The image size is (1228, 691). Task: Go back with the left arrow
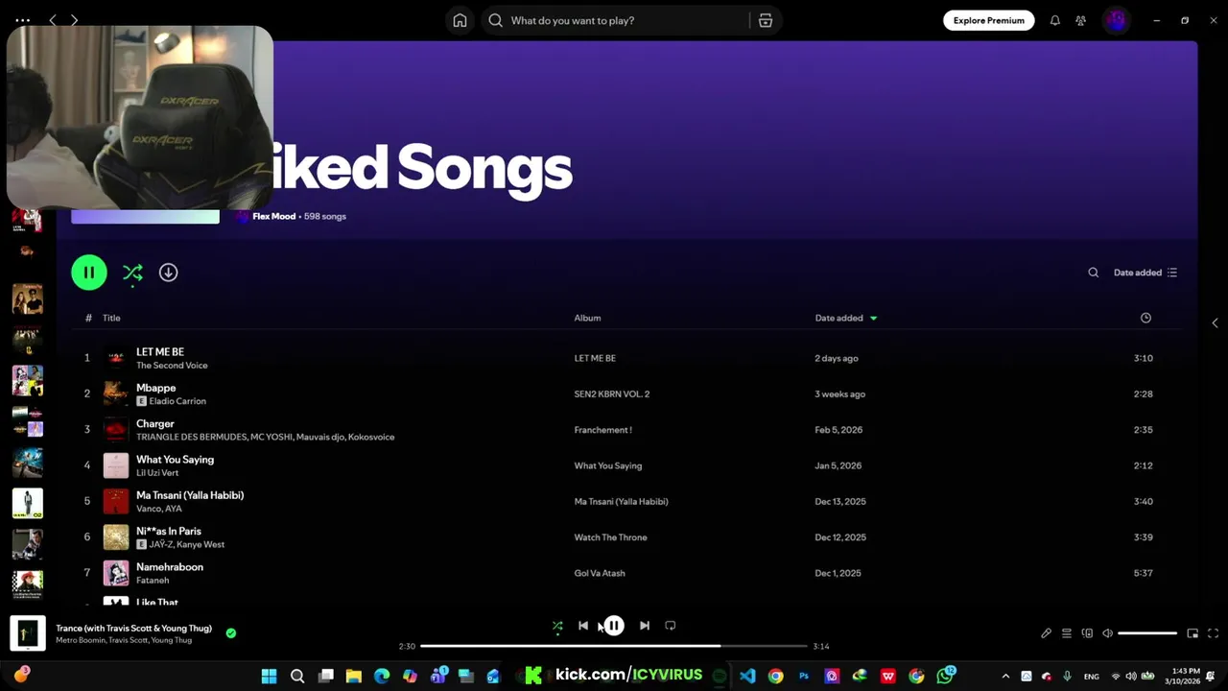(53, 20)
